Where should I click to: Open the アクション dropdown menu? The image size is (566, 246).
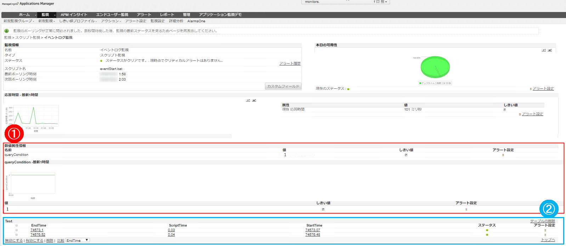[x=111, y=21]
